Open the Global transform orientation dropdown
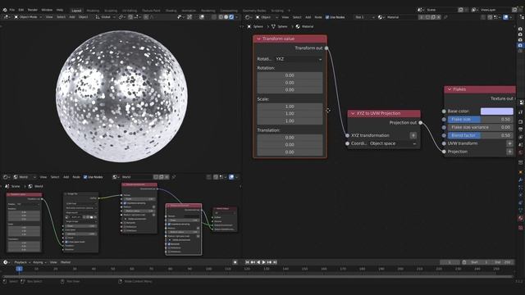This screenshot has width=525, height=295. [x=106, y=17]
